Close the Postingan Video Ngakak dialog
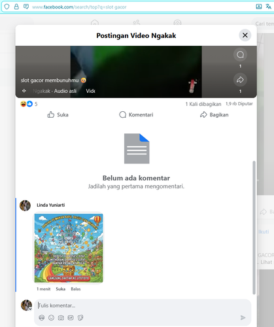The width and height of the screenshot is (274, 327). tap(245, 35)
